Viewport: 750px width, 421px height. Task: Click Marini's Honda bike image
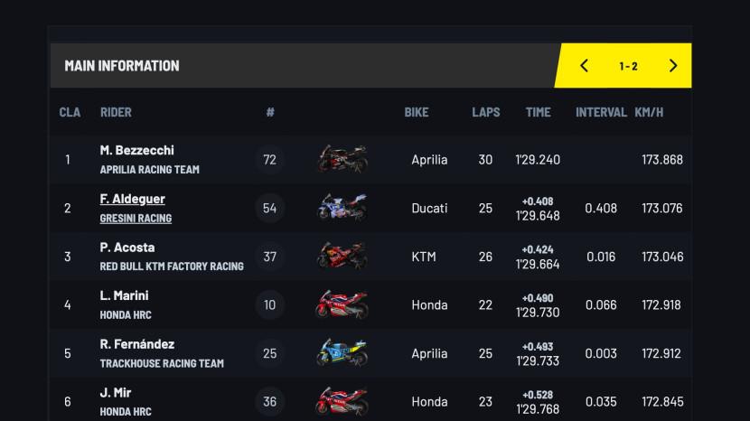(x=342, y=305)
